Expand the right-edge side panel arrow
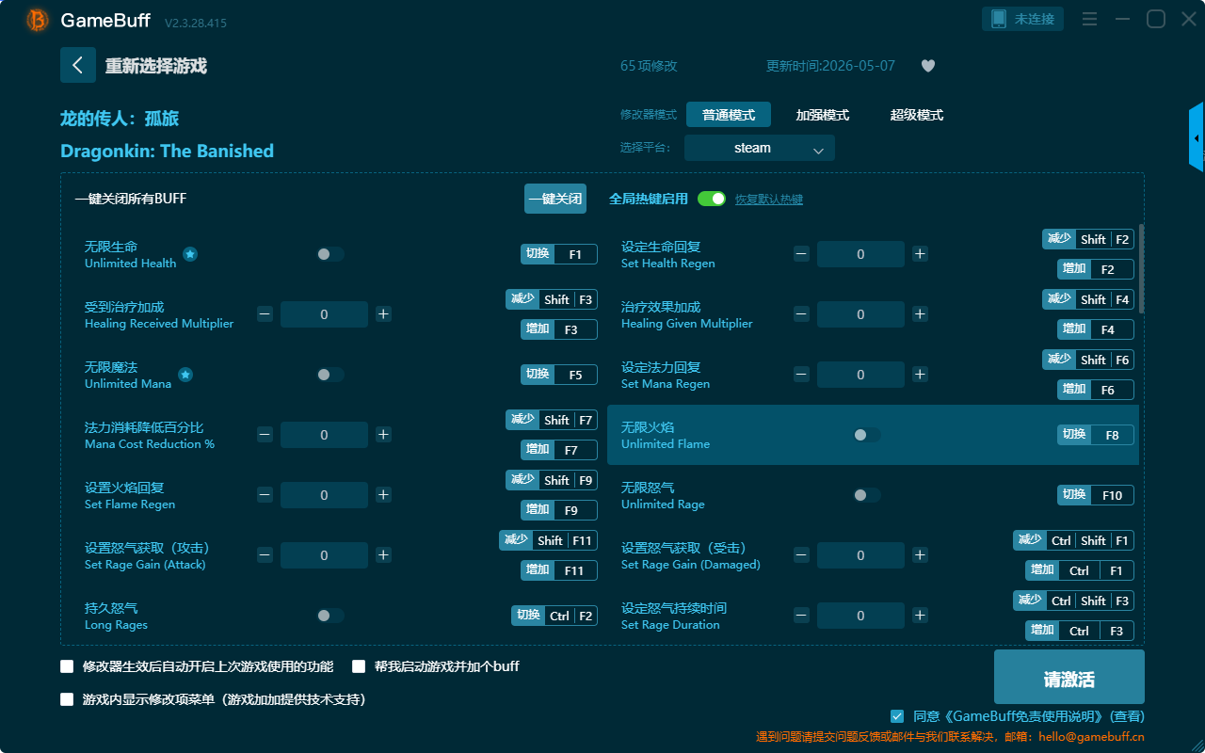Screen dimensions: 1205x753 pyautogui.click(x=1197, y=137)
